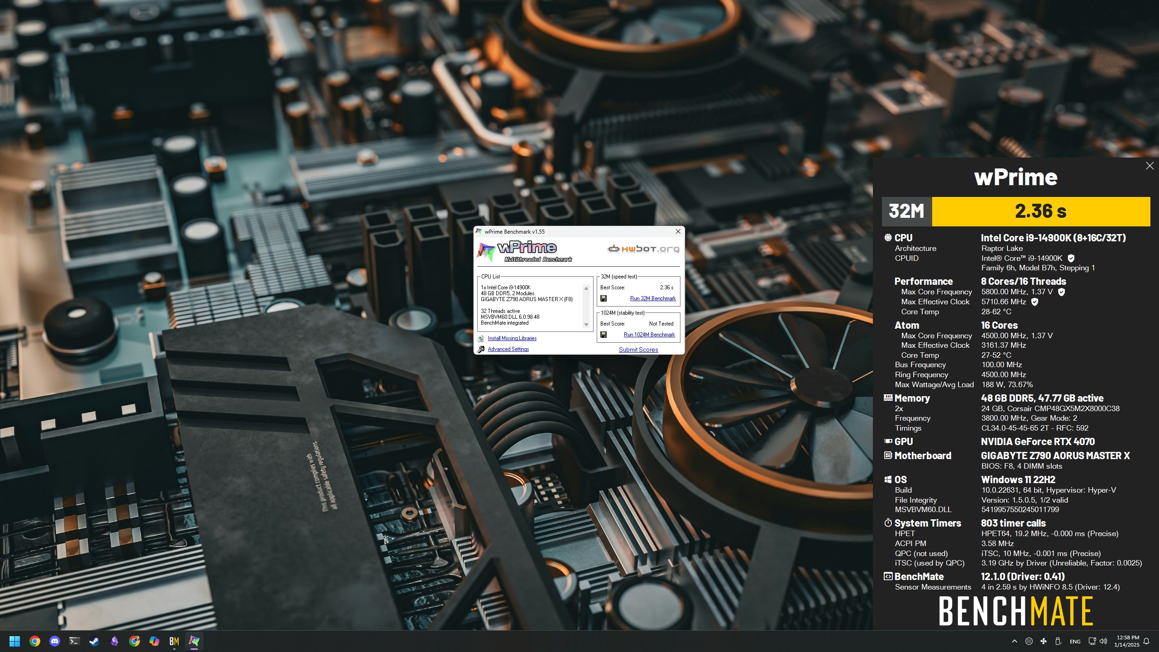Click the globe grid tray icon
Viewport: 1159px width, 652px height.
pyautogui.click(x=1029, y=641)
